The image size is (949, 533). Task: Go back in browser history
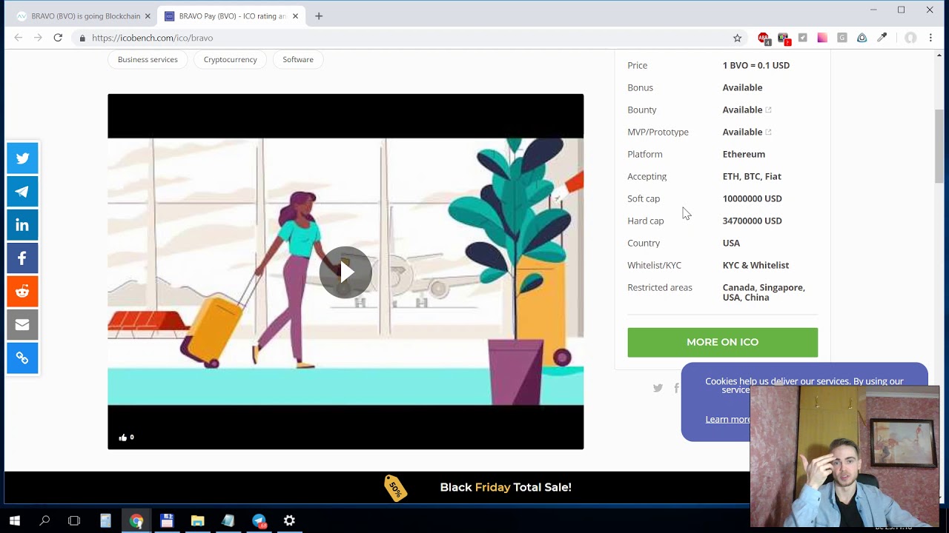click(19, 38)
